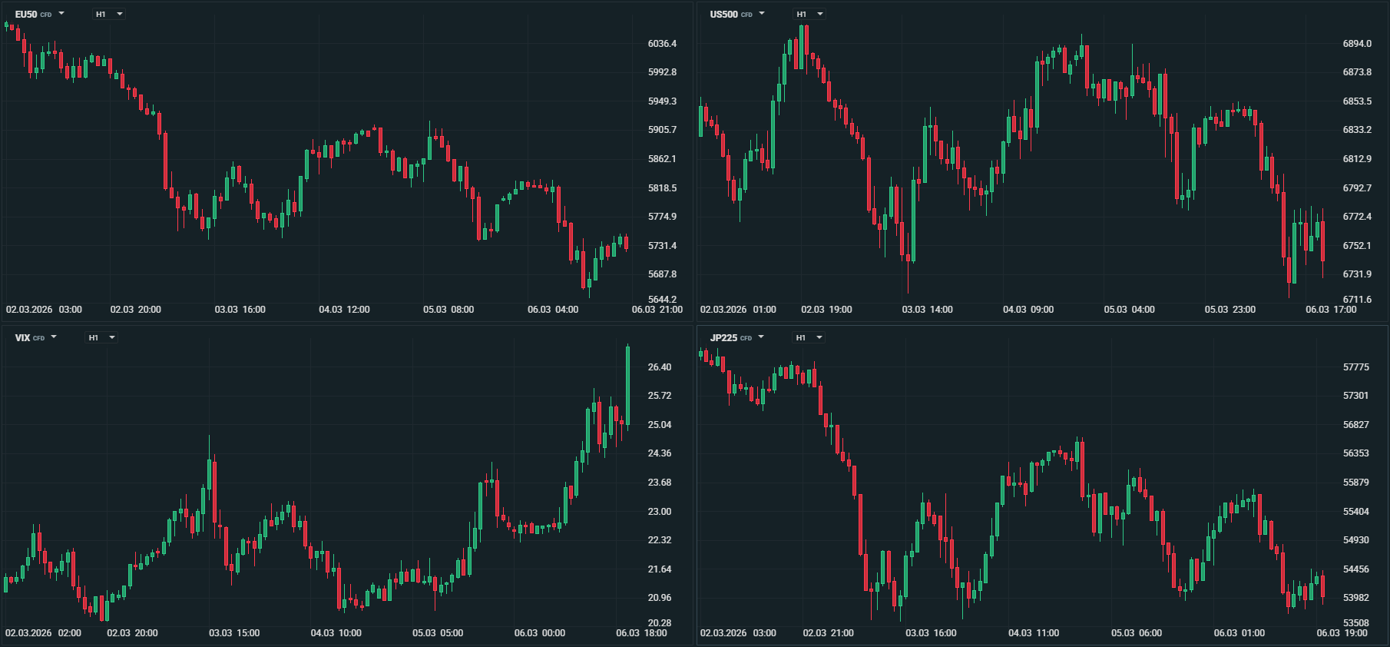
Task: Open the JP225 symbol selector dropdown
Action: 737,337
